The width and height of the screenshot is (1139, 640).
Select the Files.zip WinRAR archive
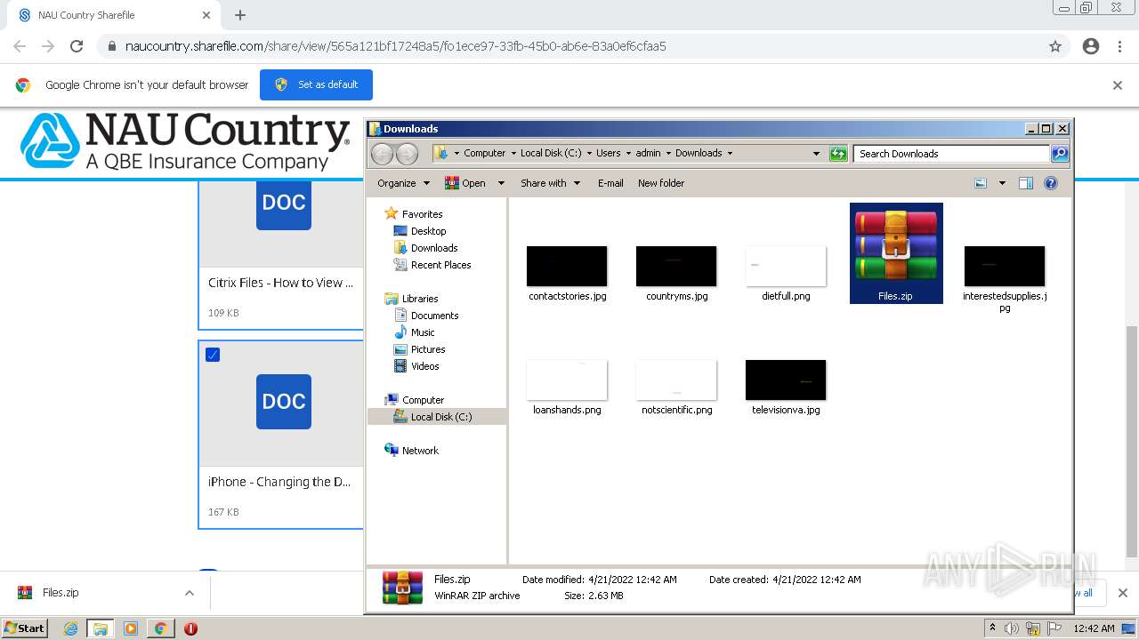[x=896, y=253]
